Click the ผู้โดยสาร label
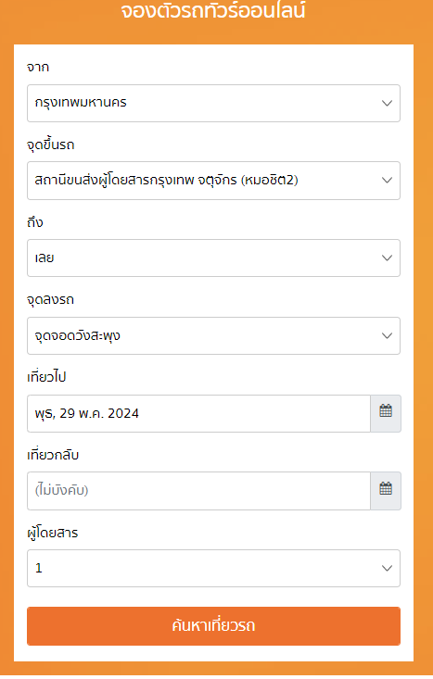Screen dimensions: 433x679 (53, 533)
